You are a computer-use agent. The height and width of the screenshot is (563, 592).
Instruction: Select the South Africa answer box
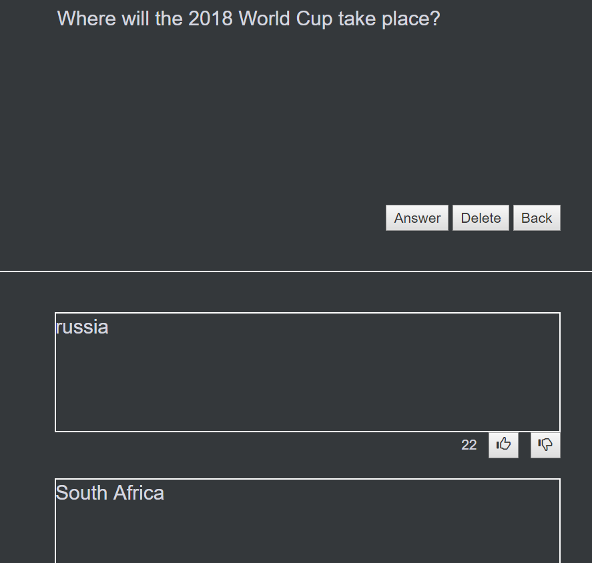307,521
